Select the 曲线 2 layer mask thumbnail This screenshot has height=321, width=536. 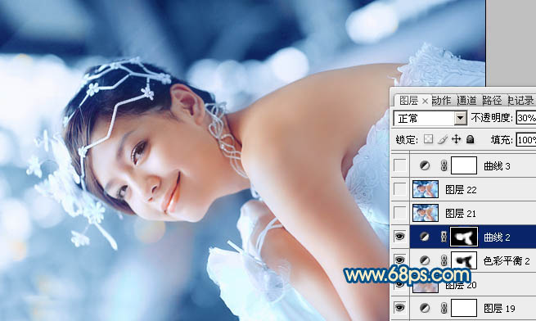click(x=464, y=237)
